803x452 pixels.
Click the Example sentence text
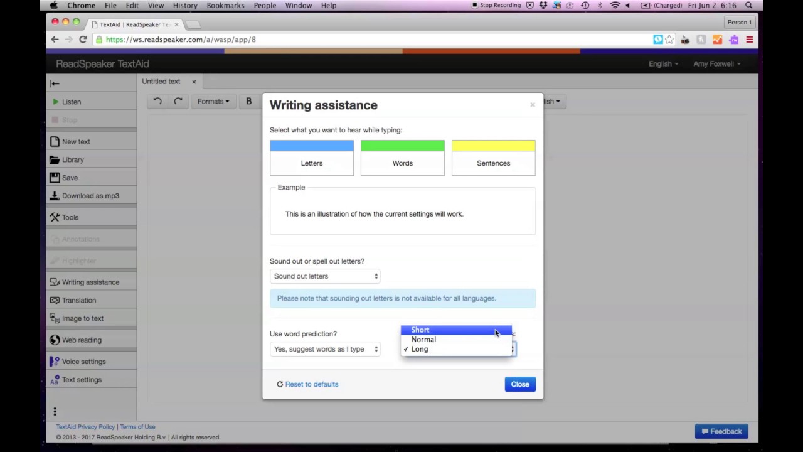[x=374, y=214]
